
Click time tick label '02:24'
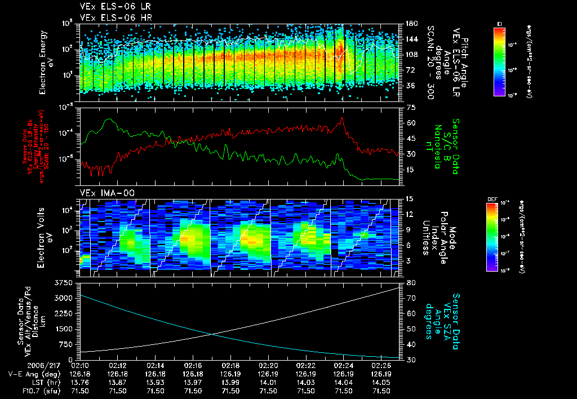click(x=344, y=366)
